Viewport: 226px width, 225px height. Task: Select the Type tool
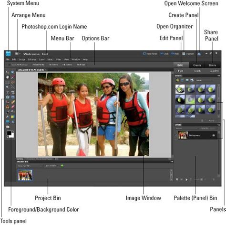pos(8,92)
